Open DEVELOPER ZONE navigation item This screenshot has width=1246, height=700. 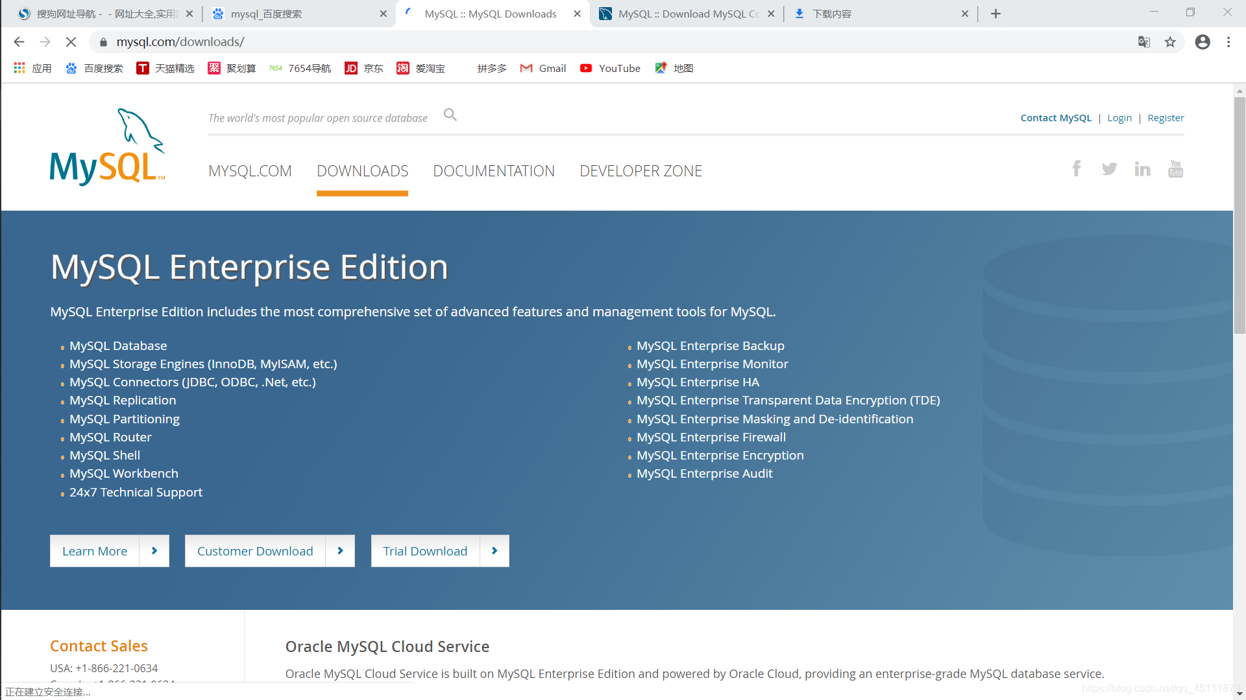click(x=641, y=171)
